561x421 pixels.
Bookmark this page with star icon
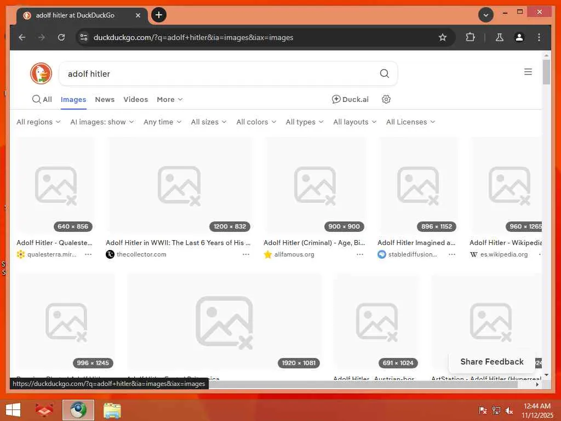tap(443, 37)
